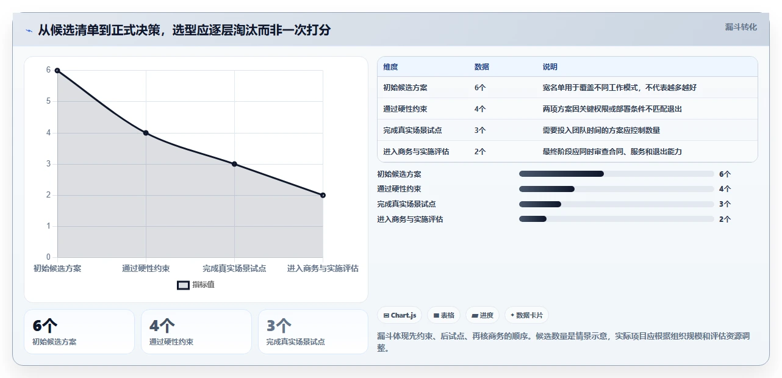This screenshot has width=782, height=378.
Task: Click the progress bar for 完成真实场景试点
Action: point(616,204)
